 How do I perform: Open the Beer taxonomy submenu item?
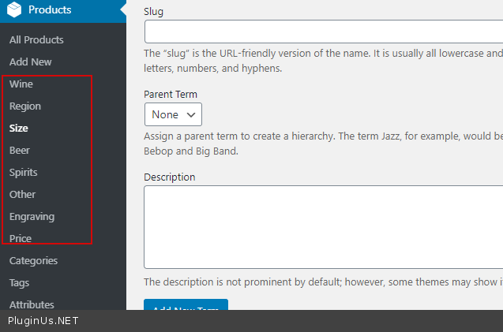pyautogui.click(x=20, y=150)
